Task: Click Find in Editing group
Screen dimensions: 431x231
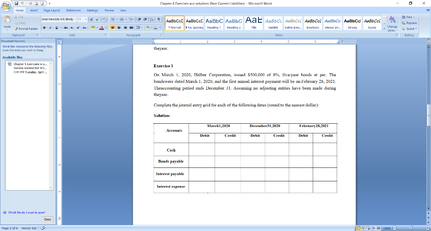Action: pyautogui.click(x=408, y=17)
